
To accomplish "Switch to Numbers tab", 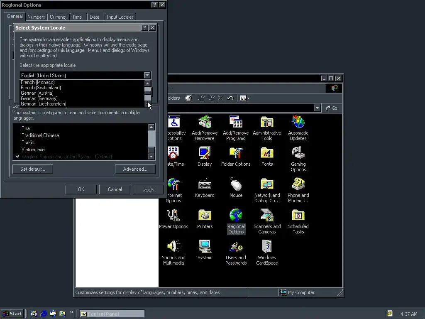I will point(36,17).
